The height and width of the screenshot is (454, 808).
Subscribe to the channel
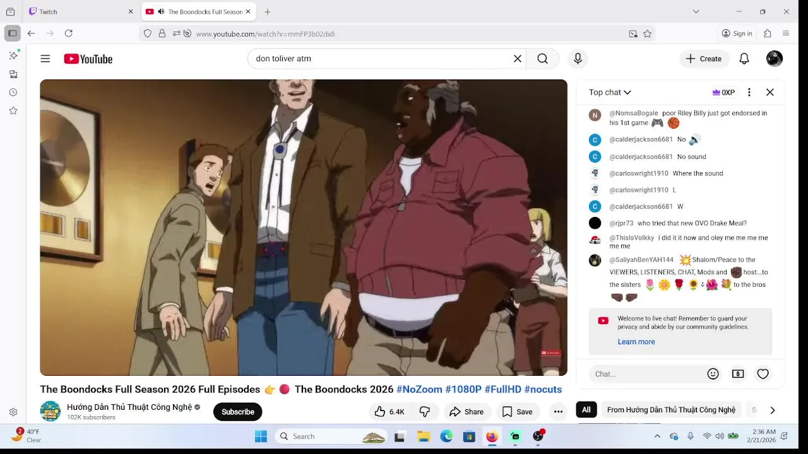(238, 412)
